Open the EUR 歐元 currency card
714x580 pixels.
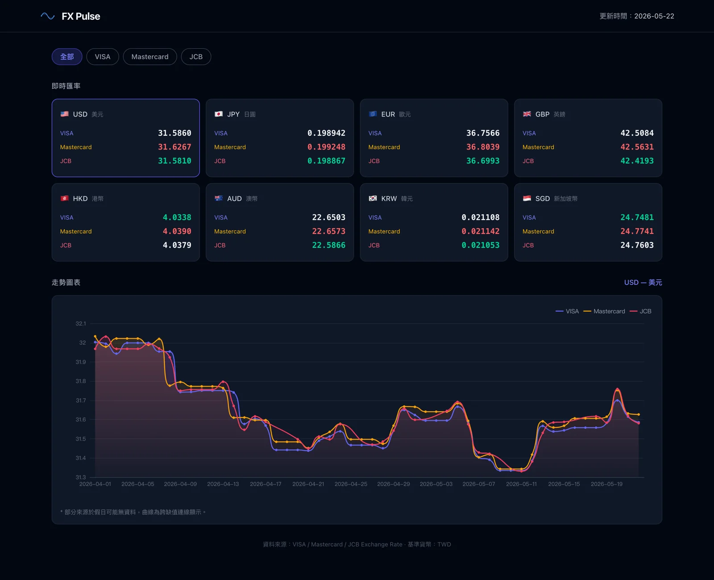[x=434, y=138]
